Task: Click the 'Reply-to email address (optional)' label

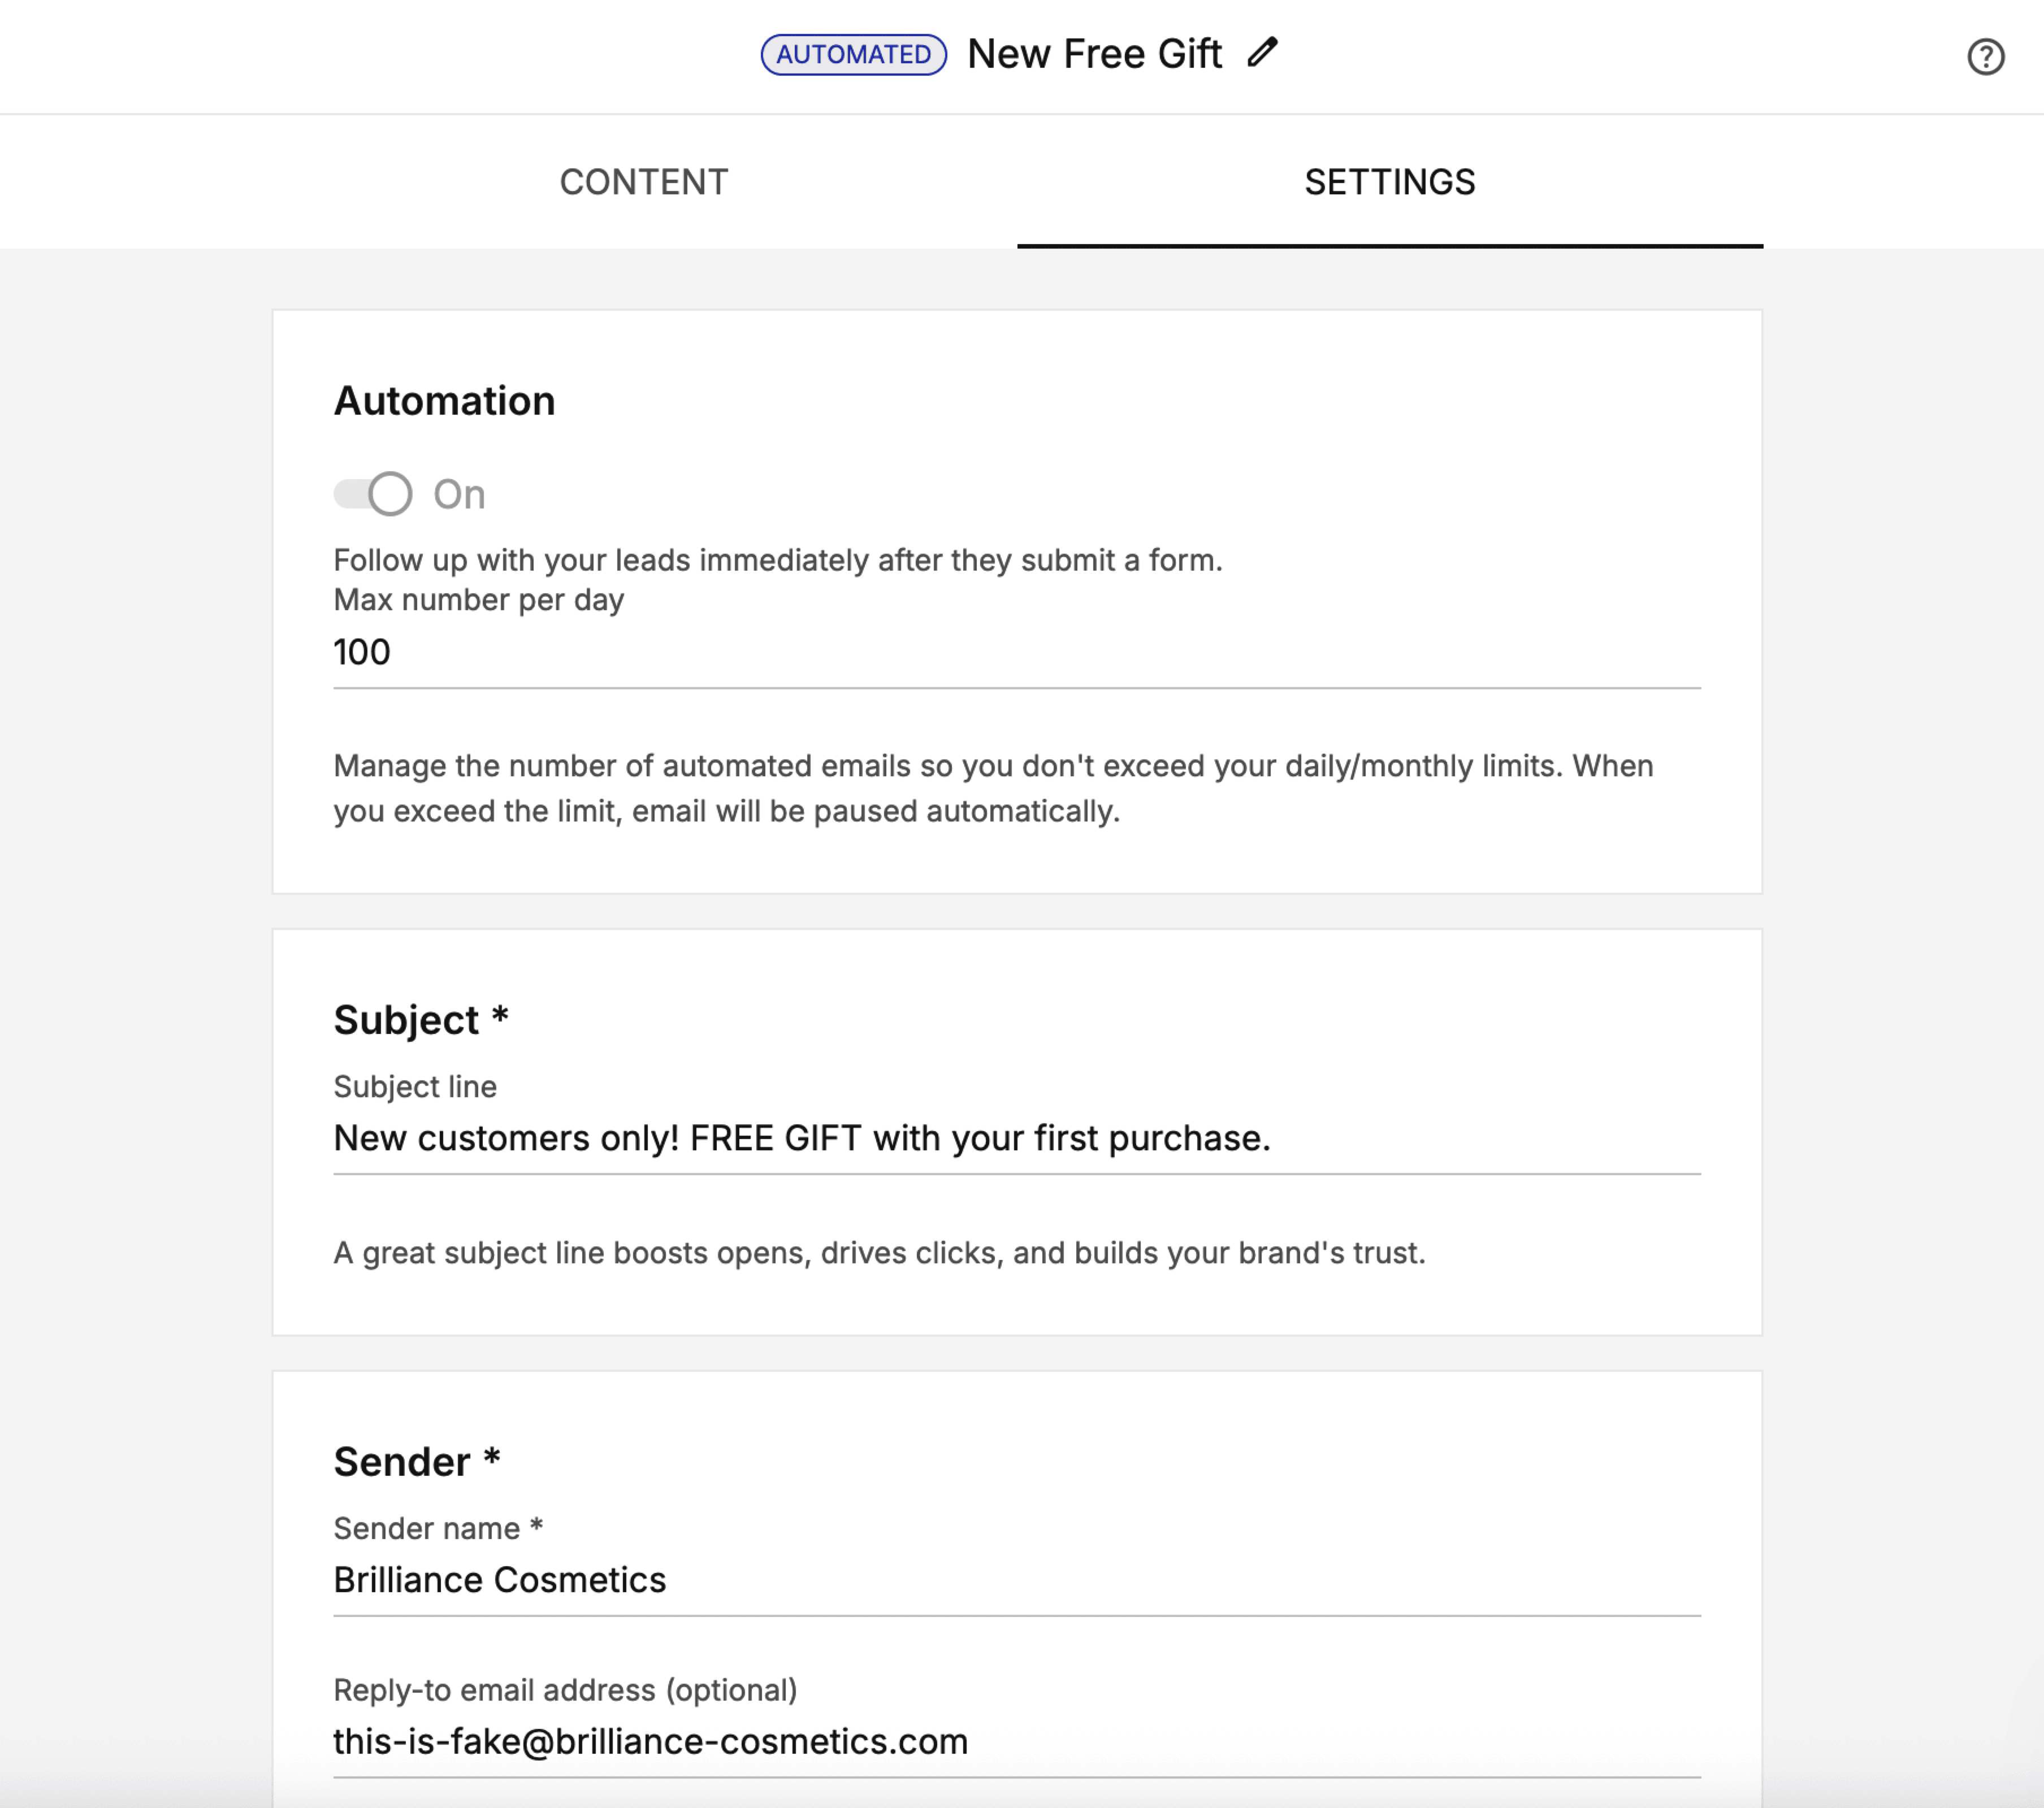Action: pos(565,1690)
